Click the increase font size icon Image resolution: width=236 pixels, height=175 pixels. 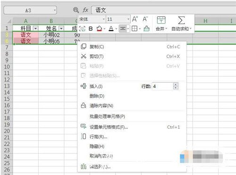click(x=135, y=19)
